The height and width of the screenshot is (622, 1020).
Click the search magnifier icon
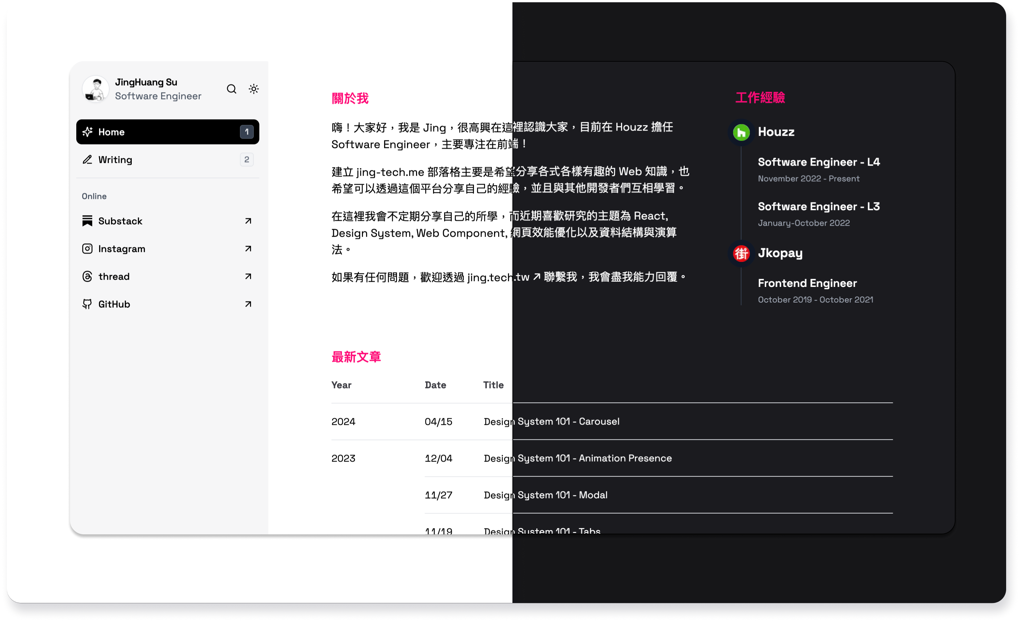[231, 89]
